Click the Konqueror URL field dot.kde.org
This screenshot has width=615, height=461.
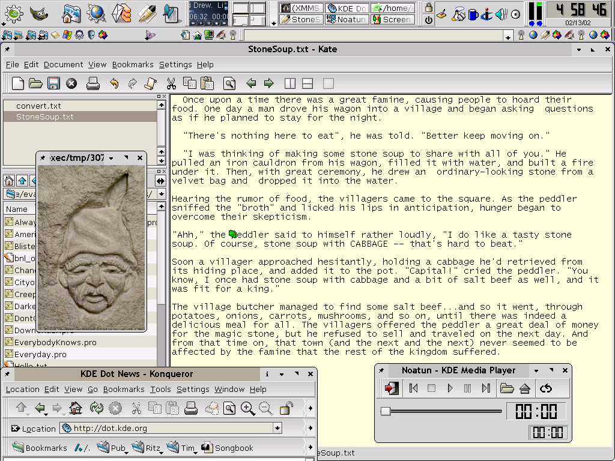point(167,428)
